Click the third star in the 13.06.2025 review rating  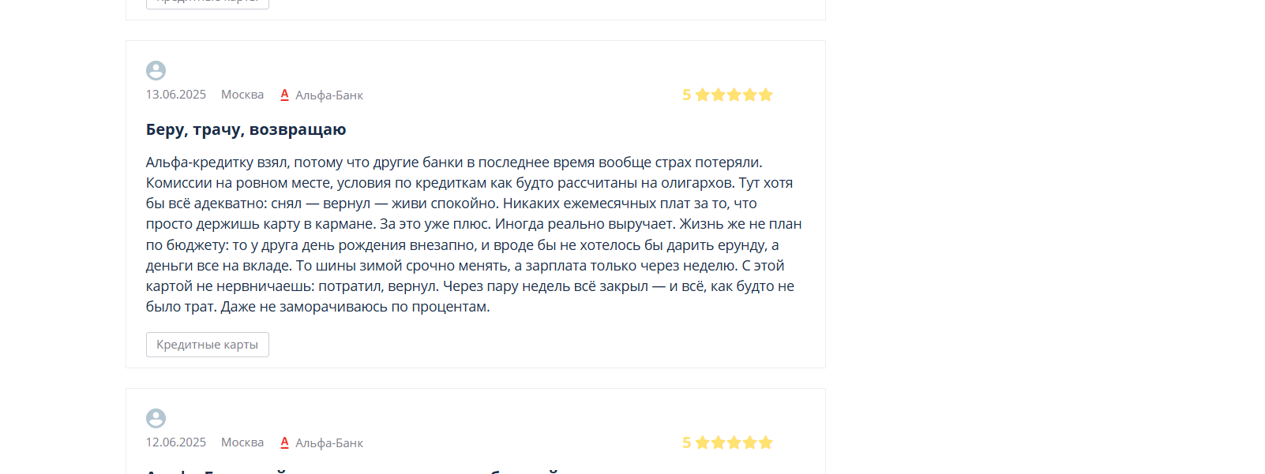(x=734, y=95)
